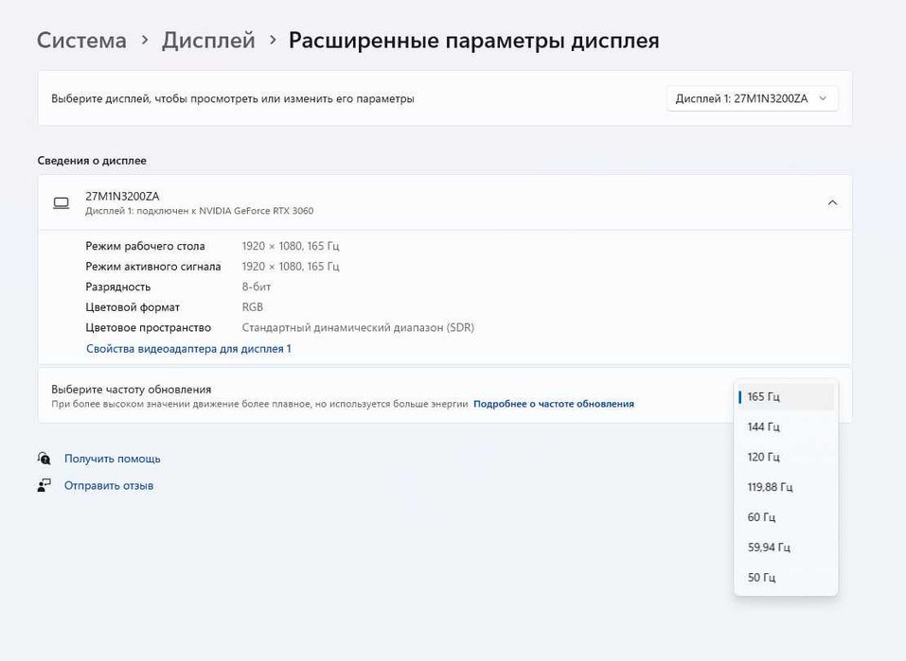Pick 60 Гц refresh rate
The image size is (906, 661).
pyautogui.click(x=786, y=516)
